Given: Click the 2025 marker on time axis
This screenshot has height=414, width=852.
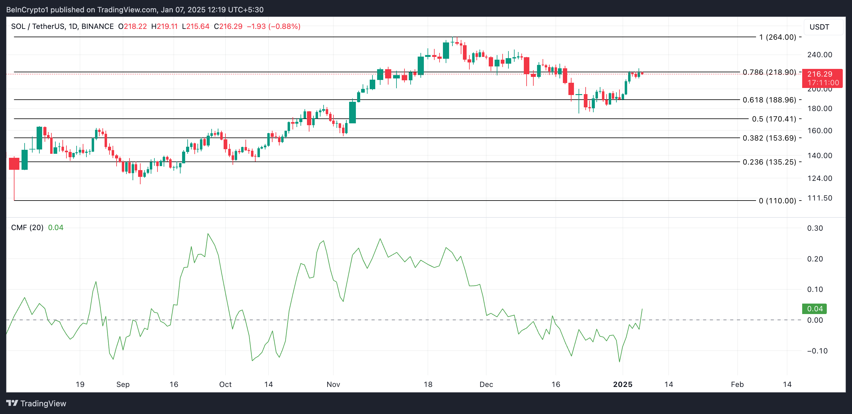Looking at the screenshot, I should pyautogui.click(x=623, y=384).
